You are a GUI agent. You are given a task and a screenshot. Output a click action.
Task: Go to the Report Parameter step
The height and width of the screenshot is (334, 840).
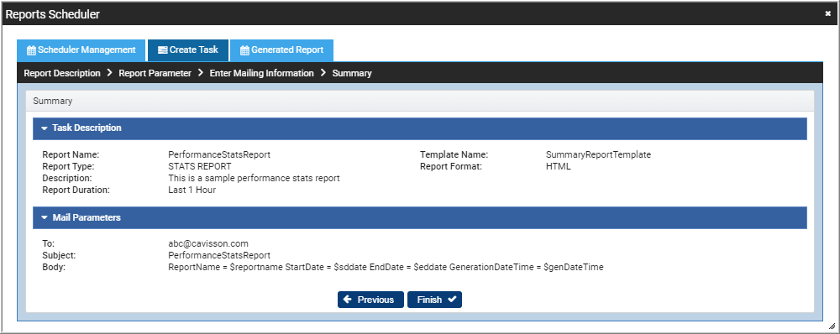coord(155,73)
